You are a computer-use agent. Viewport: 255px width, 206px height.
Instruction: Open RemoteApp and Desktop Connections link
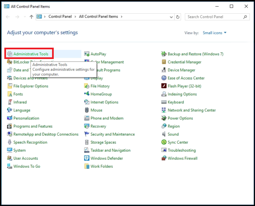[46, 134]
